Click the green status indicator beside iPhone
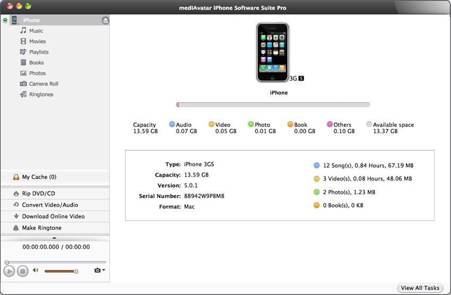Image resolution: width=451 pixels, height=295 pixels. click(x=5, y=20)
